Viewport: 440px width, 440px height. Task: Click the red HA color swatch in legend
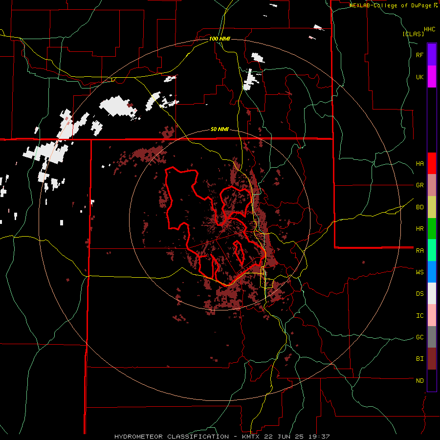point(432,163)
